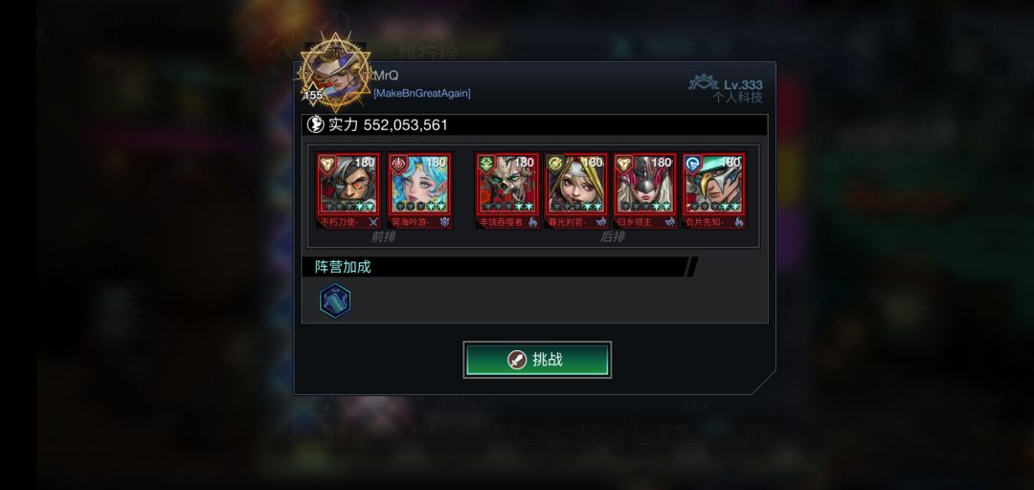This screenshot has width=1034, height=490.
Task: Select the 归乡领主 hero card
Action: click(x=644, y=190)
